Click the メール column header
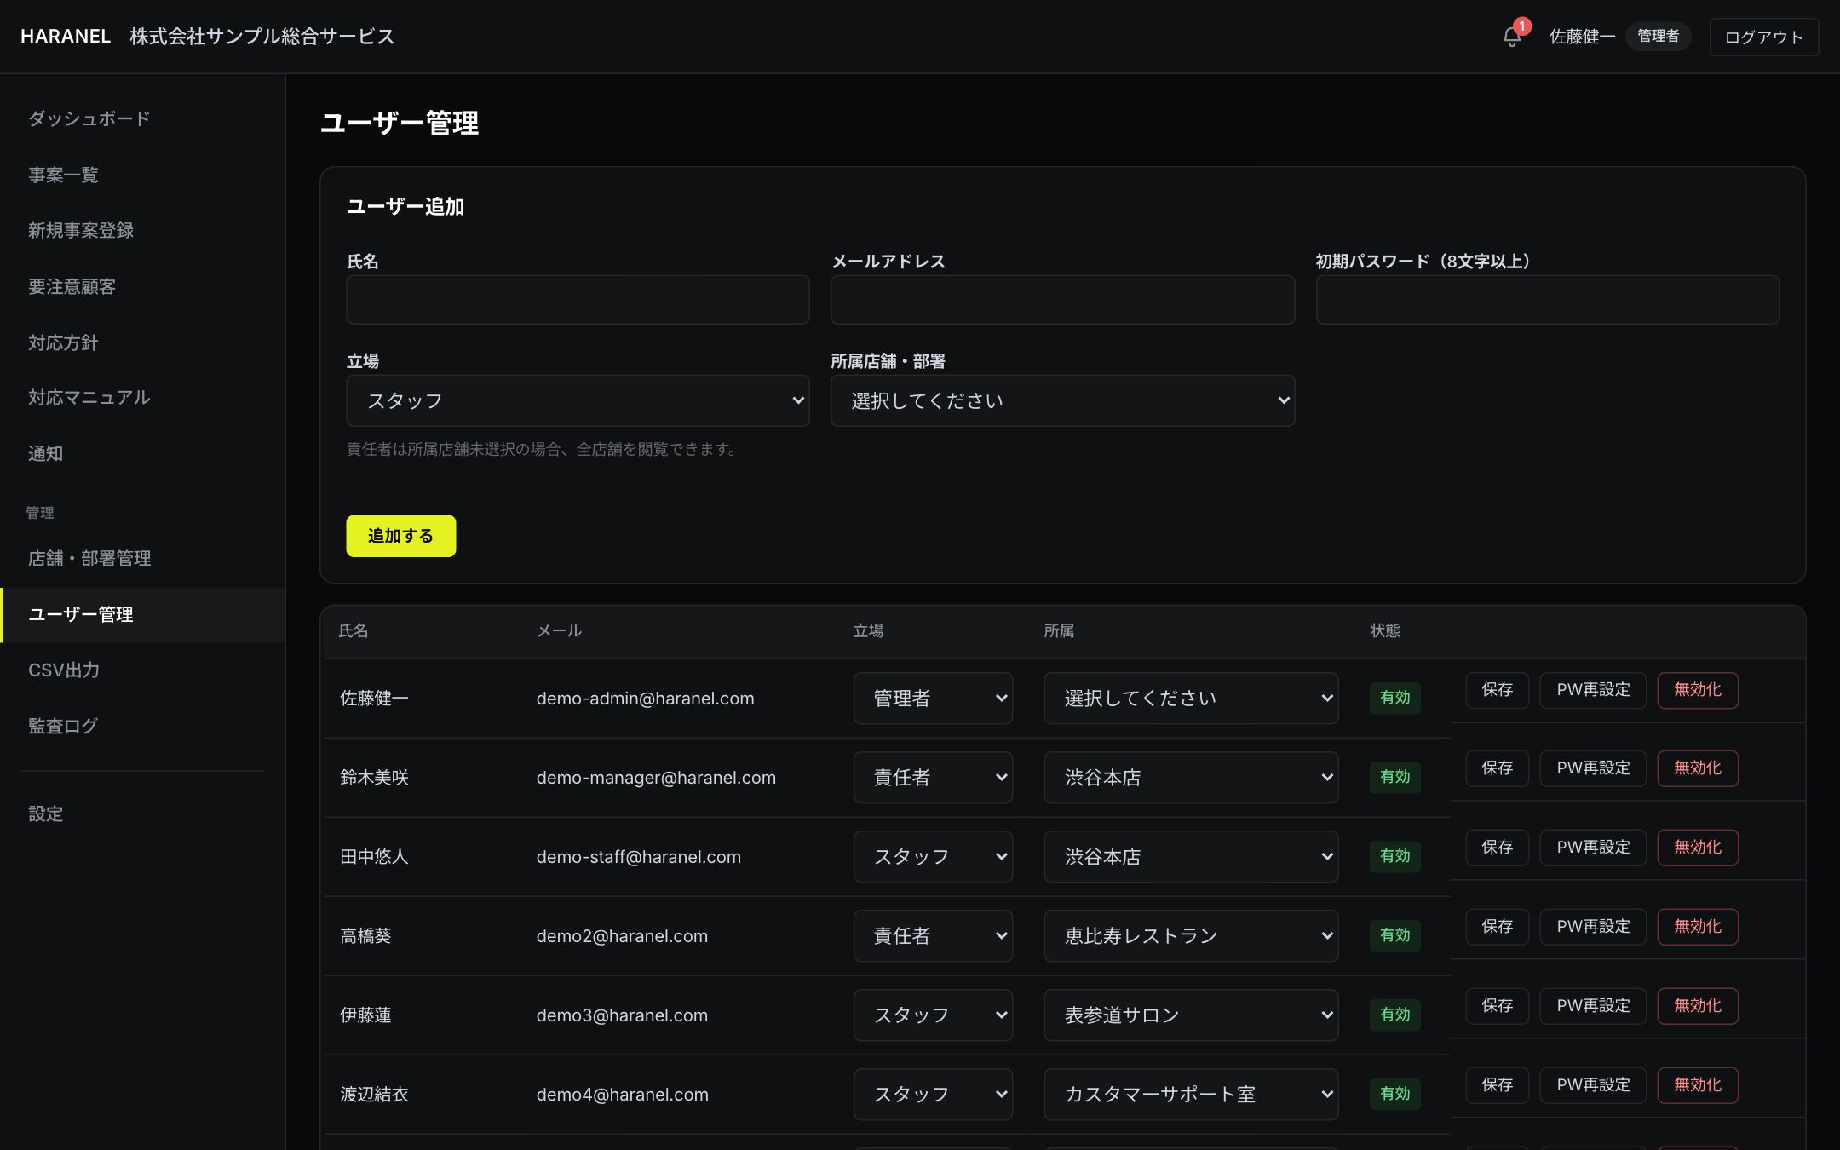The height and width of the screenshot is (1150, 1840). (x=559, y=630)
